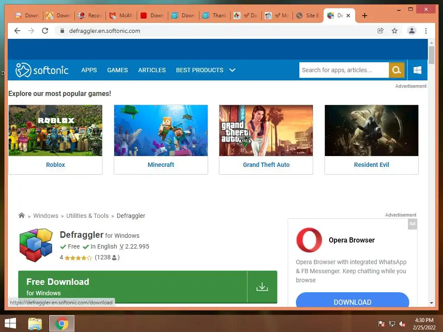Open the Roblox link
Viewport: 443px width, 332px height.
click(55, 165)
